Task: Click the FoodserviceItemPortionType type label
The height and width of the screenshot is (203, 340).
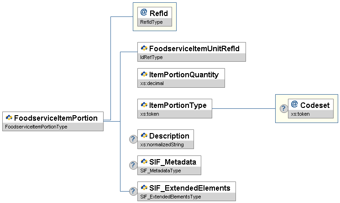Action: (36, 127)
